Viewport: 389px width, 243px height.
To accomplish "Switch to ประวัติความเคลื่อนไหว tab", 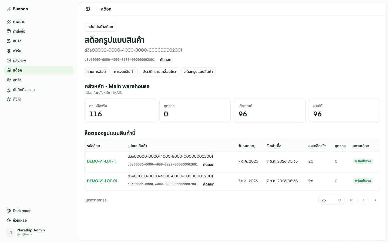I will [159, 72].
